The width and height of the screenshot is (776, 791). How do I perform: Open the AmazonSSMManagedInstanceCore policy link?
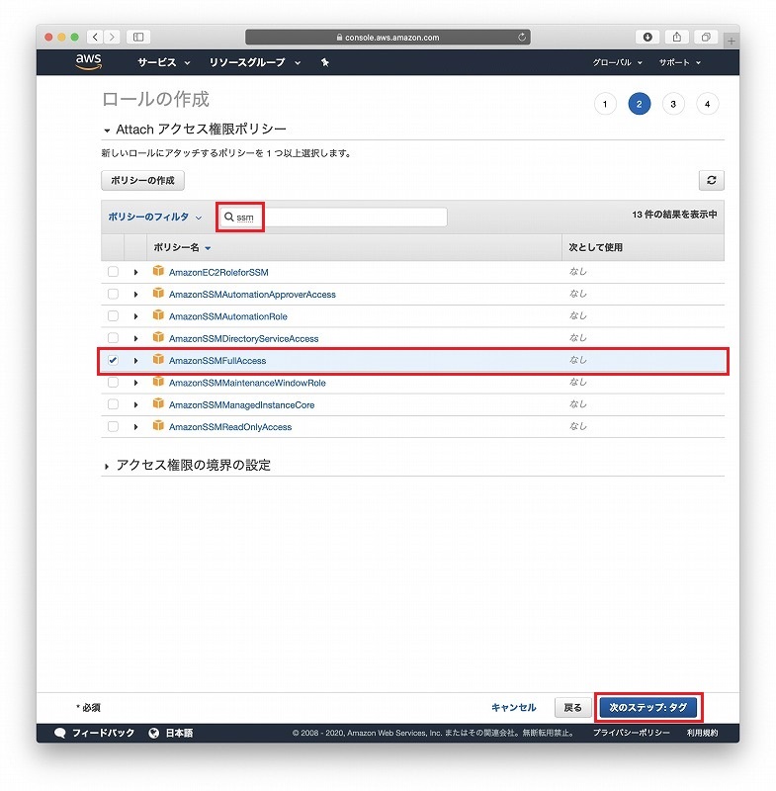(241, 405)
